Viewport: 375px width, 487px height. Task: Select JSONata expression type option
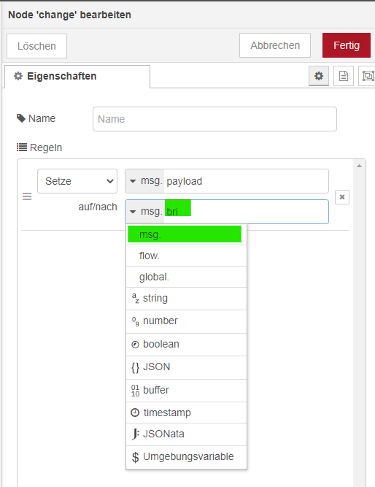pos(186,434)
